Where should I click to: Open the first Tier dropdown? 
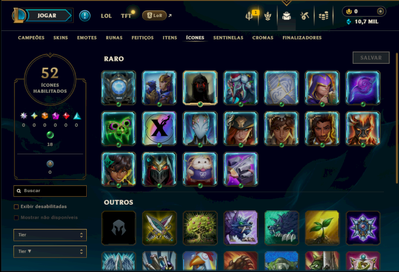(50, 235)
